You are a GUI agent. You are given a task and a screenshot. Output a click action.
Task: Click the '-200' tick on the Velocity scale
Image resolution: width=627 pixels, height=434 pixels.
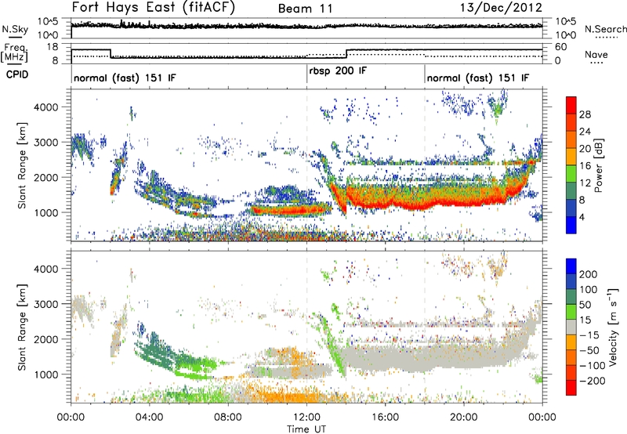click(x=592, y=381)
